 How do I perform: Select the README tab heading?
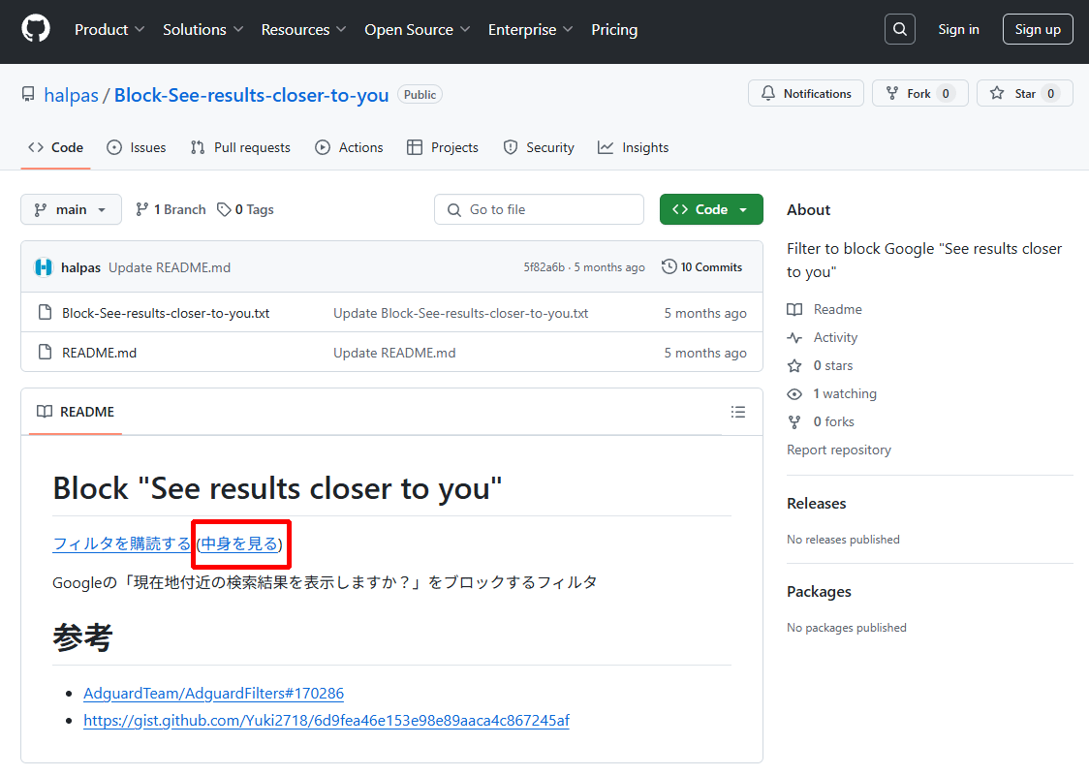point(76,412)
